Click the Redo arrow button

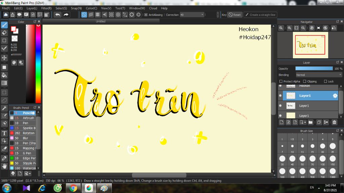[66, 15]
